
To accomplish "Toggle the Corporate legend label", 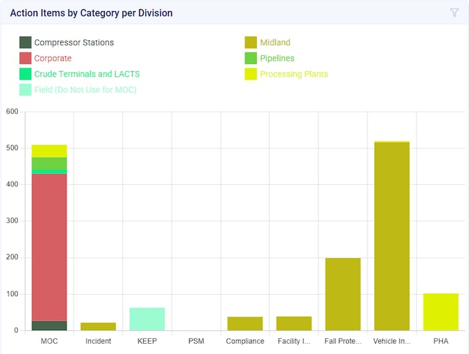I will click(x=52, y=58).
